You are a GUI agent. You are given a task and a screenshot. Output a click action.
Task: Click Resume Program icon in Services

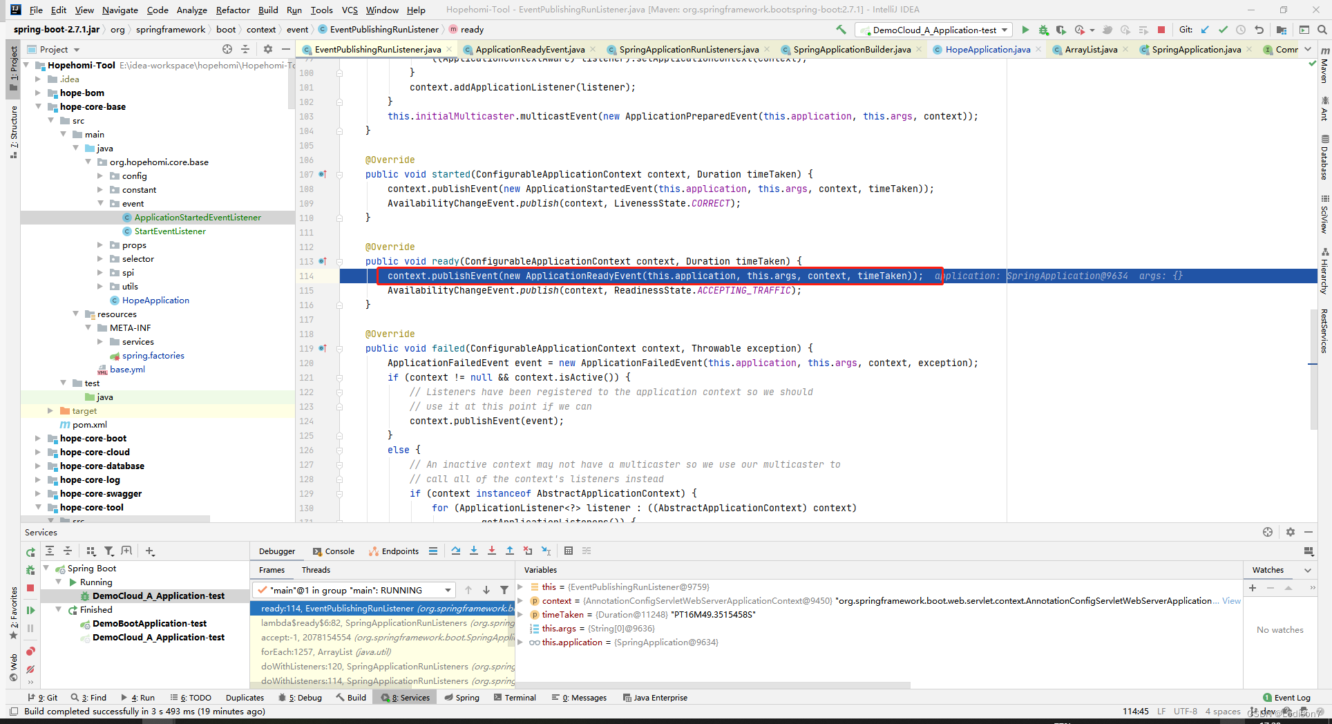click(x=30, y=610)
